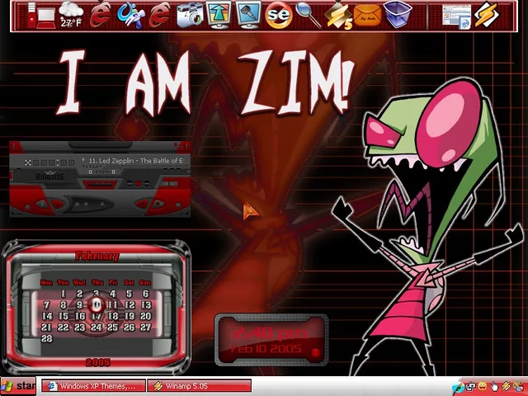Launch the second red Internet Explorer icon

coord(159,15)
